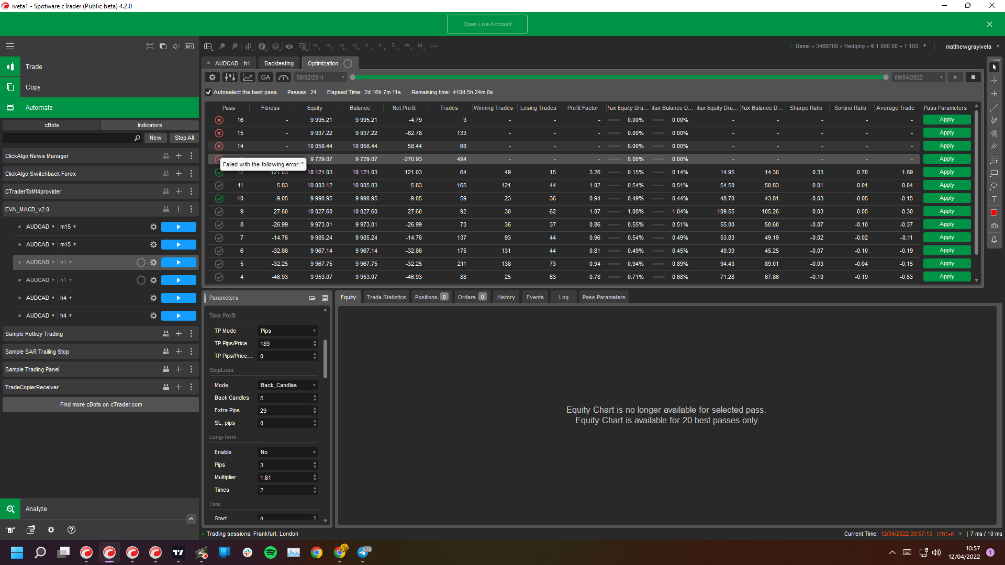Open Find more cBots on cTrader.com
Viewport: 1005px width, 565px height.
(101, 404)
